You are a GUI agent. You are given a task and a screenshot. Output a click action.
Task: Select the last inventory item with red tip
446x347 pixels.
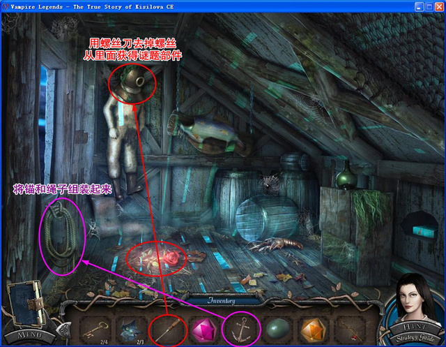(350, 330)
